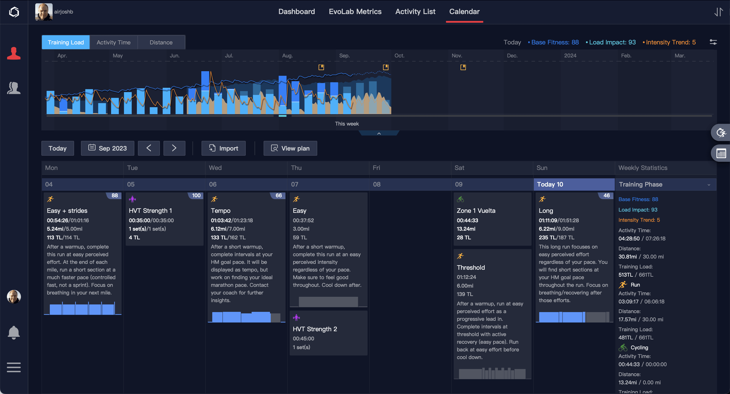Viewport: 730px width, 394px height.
Task: Go to the Activity List tab
Action: (415, 11)
